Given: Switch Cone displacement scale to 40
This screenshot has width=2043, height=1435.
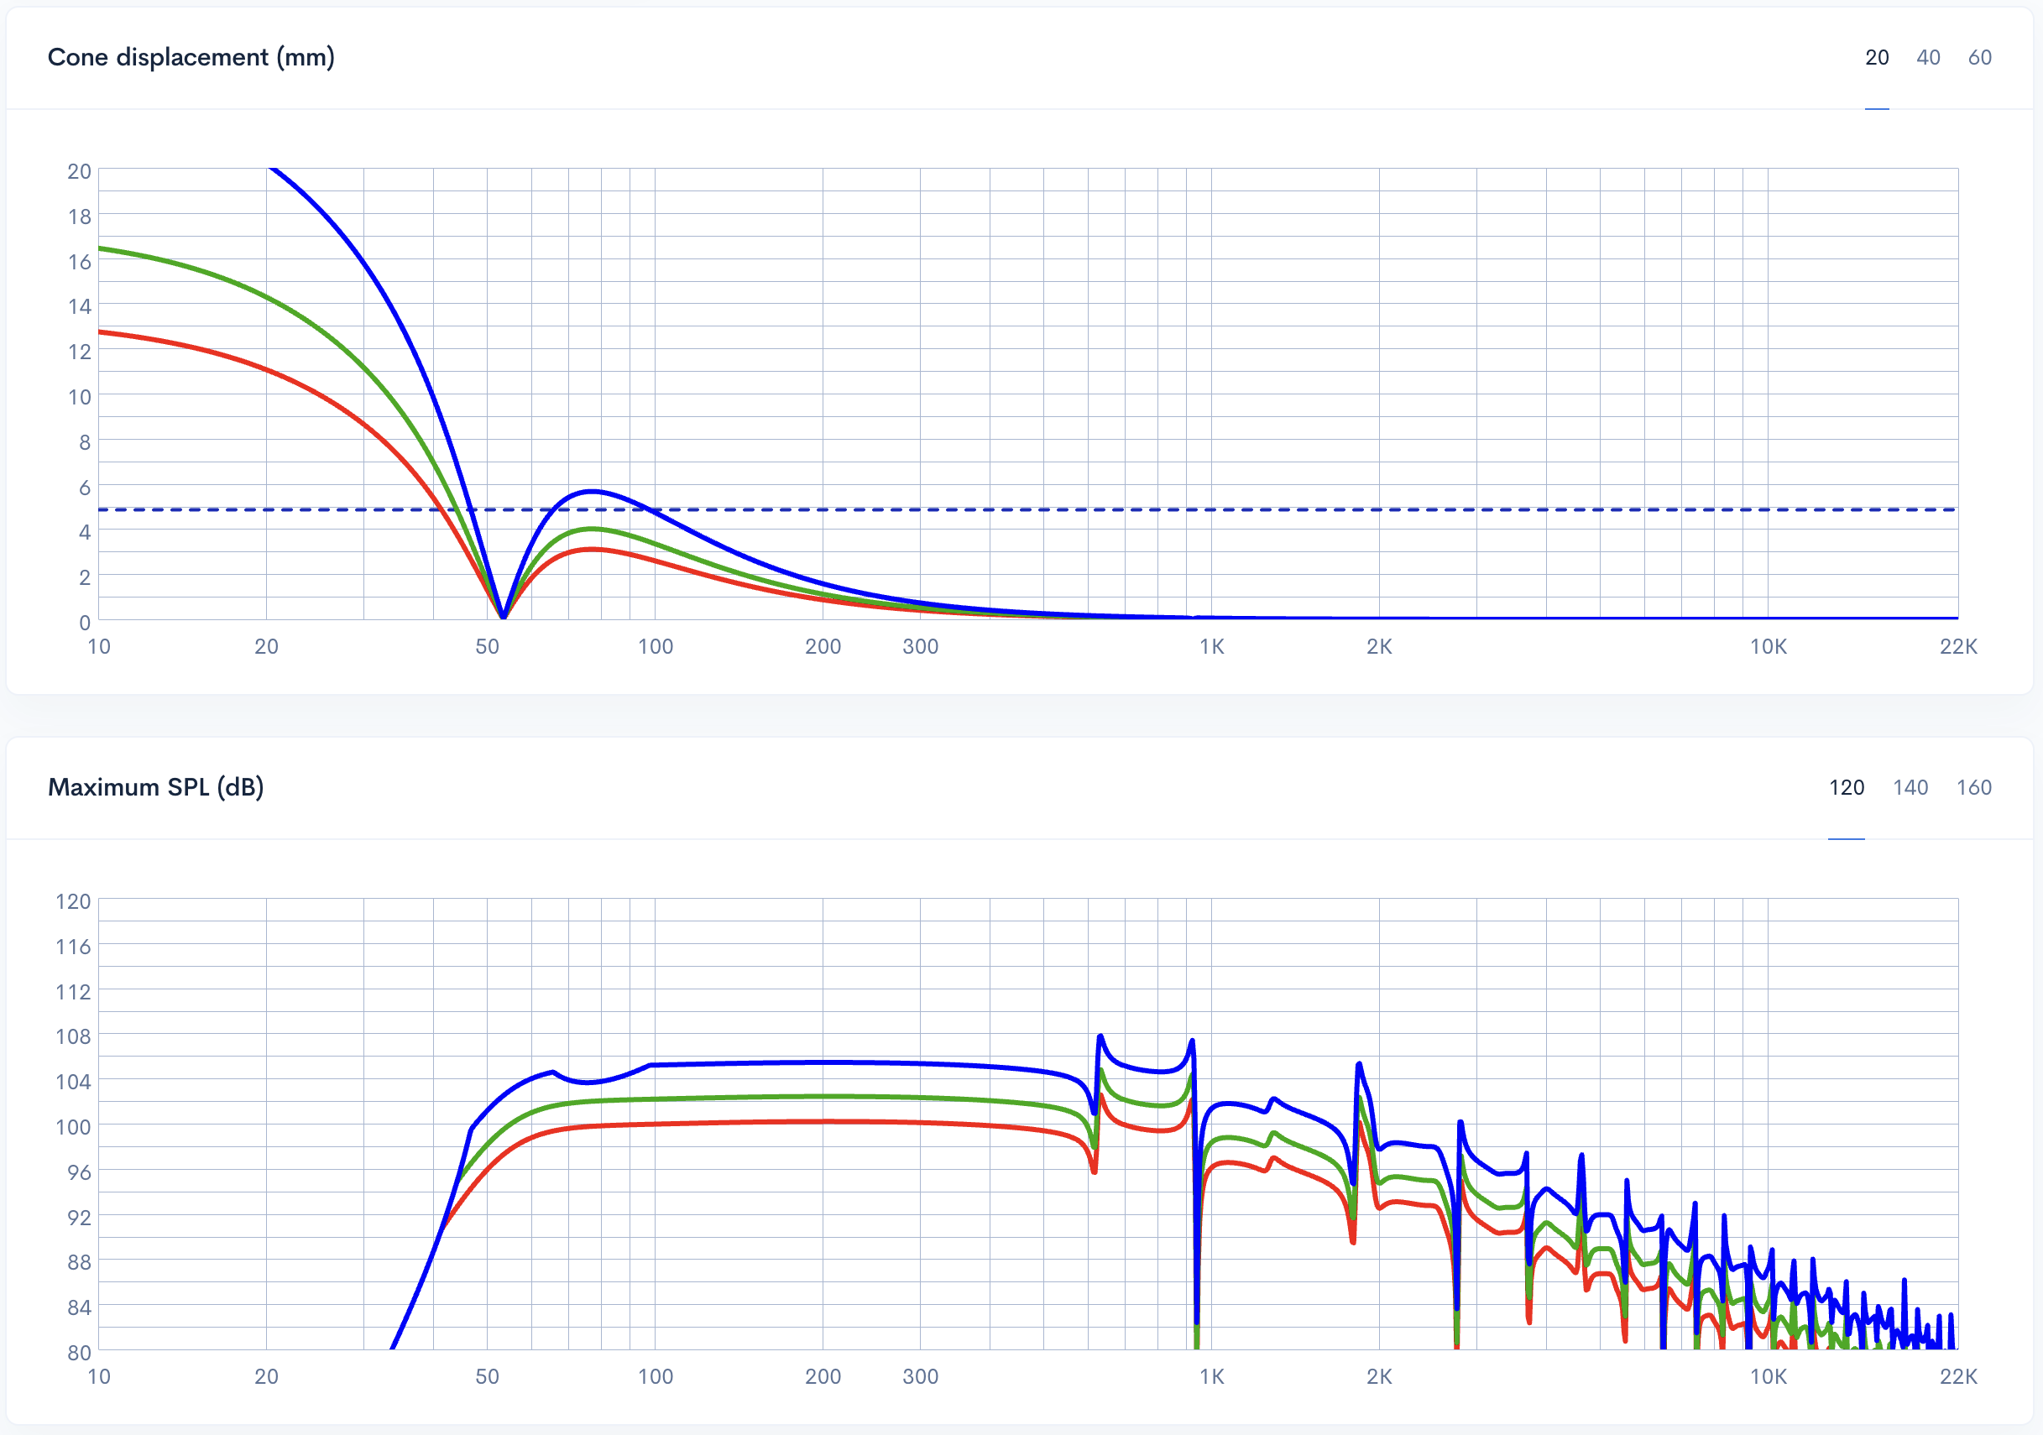Looking at the screenshot, I should tap(1927, 58).
